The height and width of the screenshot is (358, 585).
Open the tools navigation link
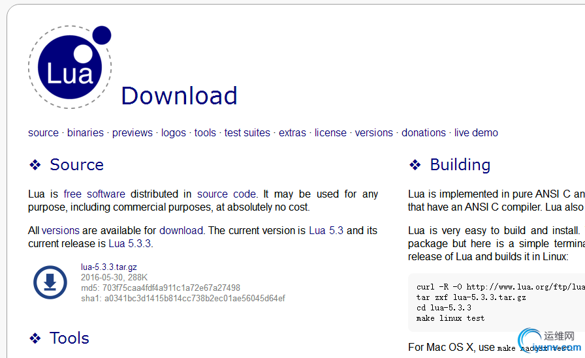(205, 132)
